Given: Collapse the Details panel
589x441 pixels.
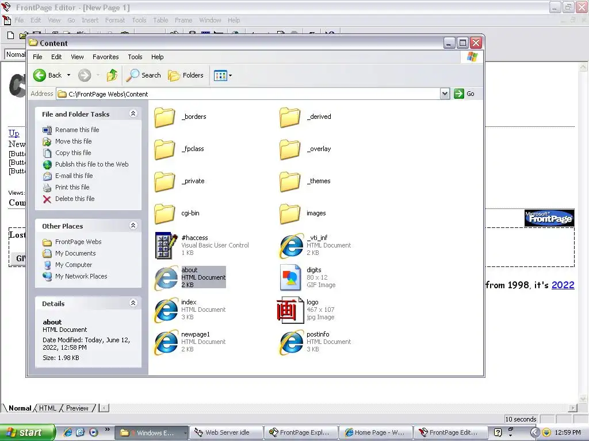Looking at the screenshot, I should point(133,303).
